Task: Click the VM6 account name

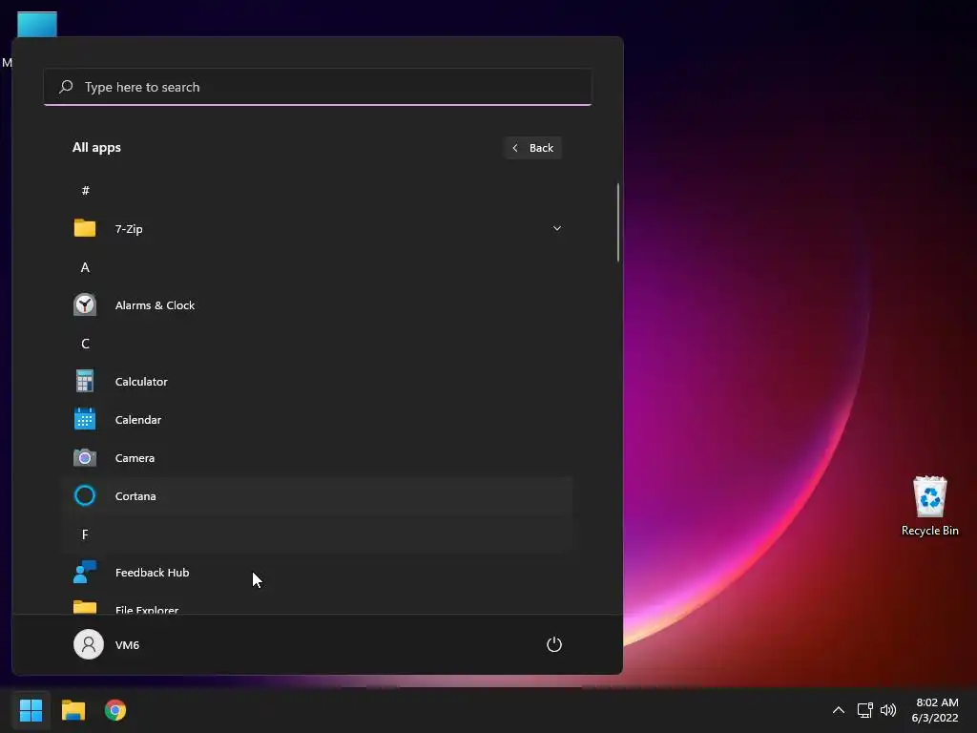Action: pos(127,644)
